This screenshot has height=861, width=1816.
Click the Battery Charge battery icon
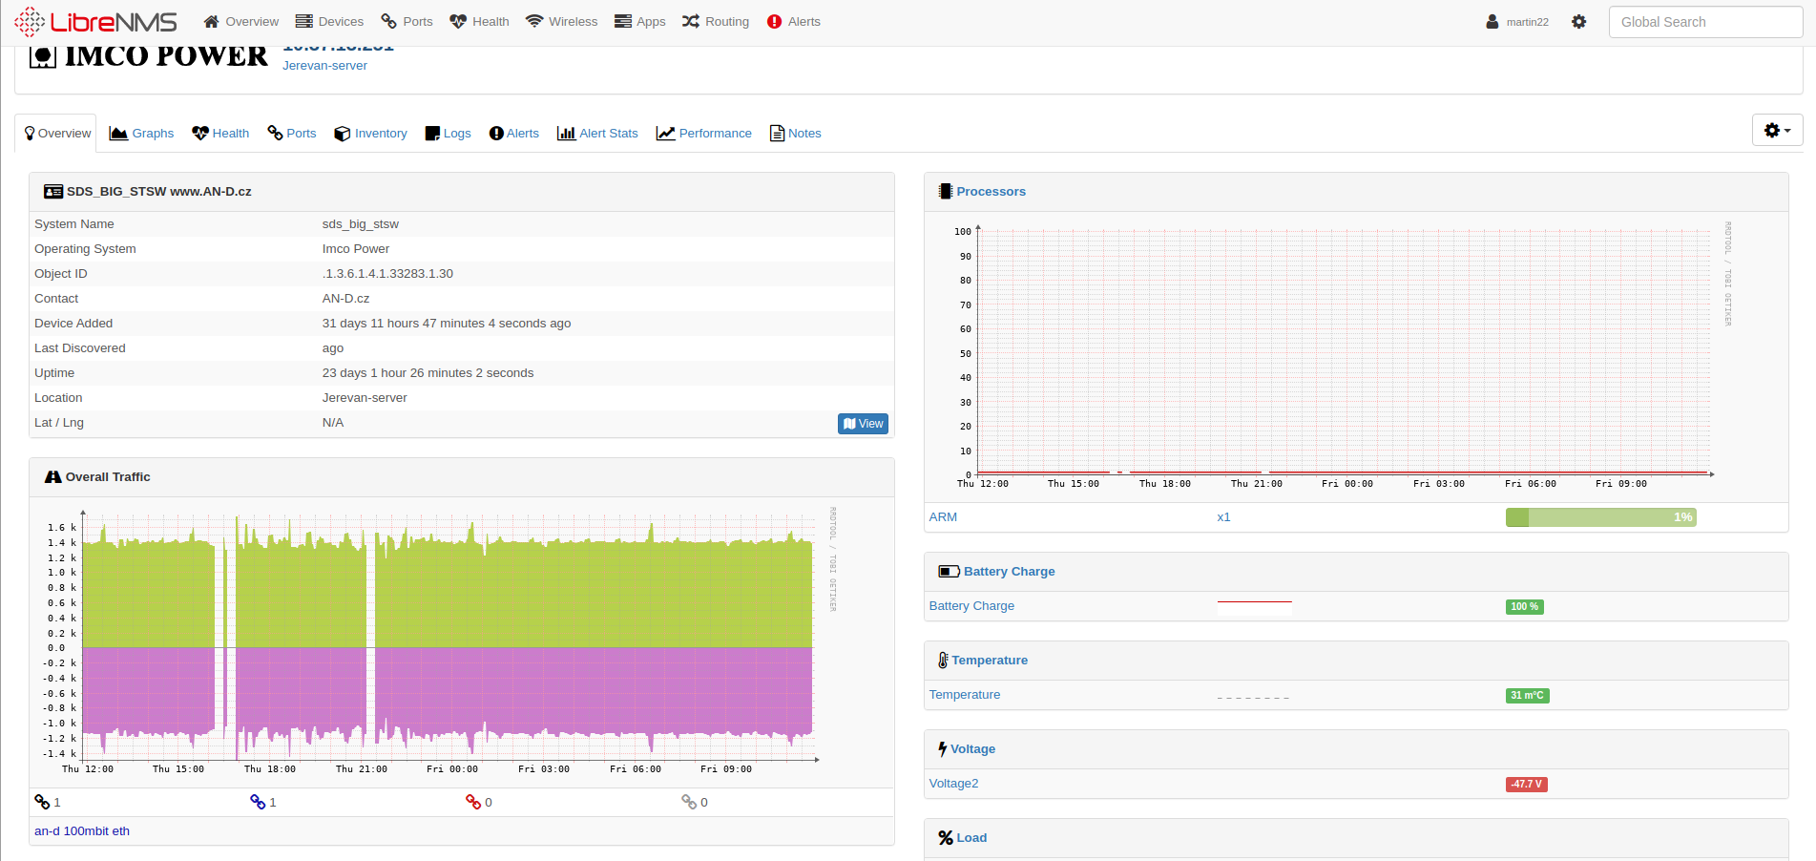(x=949, y=572)
